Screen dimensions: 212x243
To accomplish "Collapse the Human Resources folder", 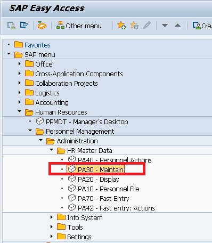I will (20, 111).
